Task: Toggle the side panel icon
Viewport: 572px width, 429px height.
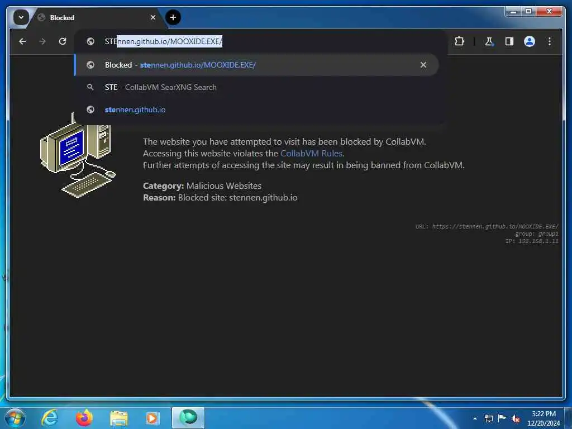Action: click(x=509, y=41)
